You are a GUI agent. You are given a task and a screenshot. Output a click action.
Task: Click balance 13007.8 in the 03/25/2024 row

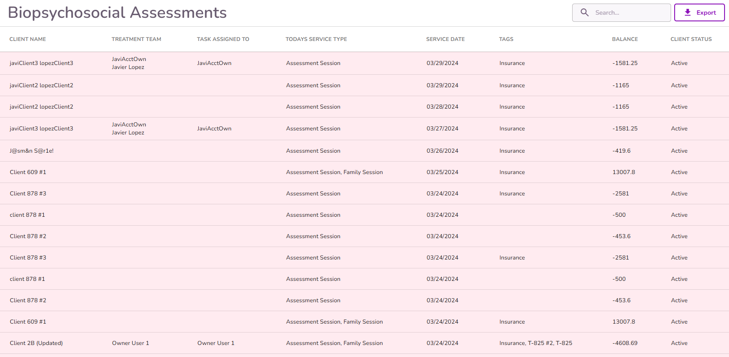coord(624,172)
